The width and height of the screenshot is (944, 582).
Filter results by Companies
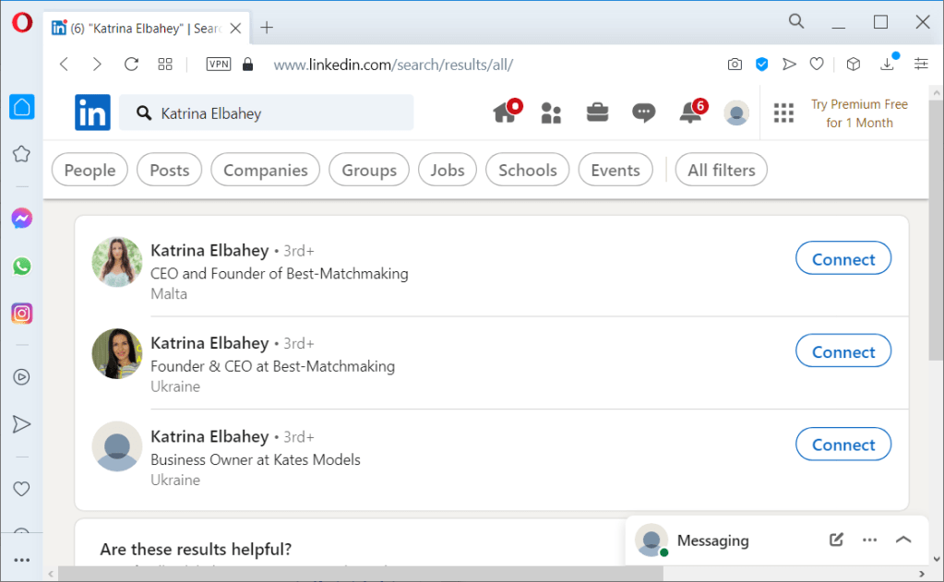(x=265, y=170)
